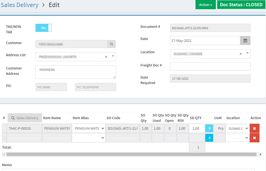Expand the Address List dropdown arrow

[113, 56]
